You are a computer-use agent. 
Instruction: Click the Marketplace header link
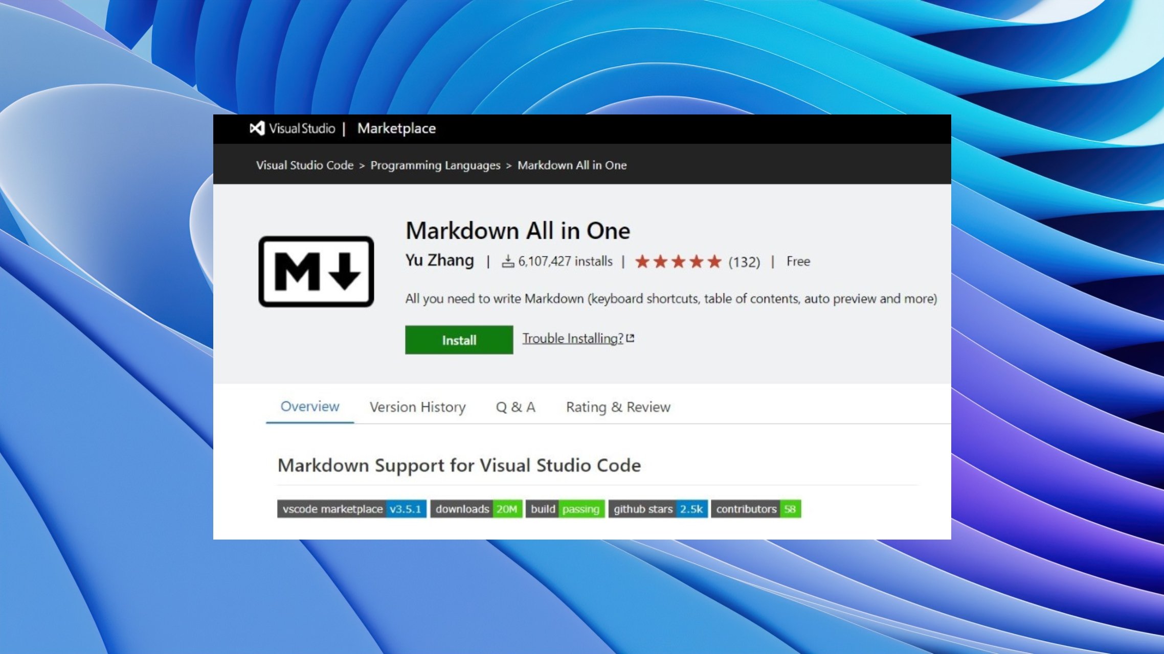click(x=396, y=128)
